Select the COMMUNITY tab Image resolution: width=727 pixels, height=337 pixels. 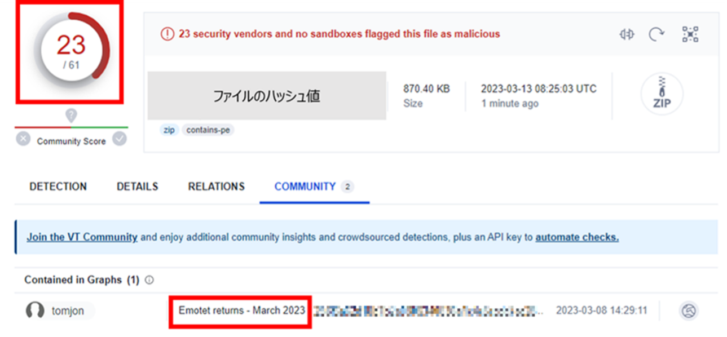[314, 187]
